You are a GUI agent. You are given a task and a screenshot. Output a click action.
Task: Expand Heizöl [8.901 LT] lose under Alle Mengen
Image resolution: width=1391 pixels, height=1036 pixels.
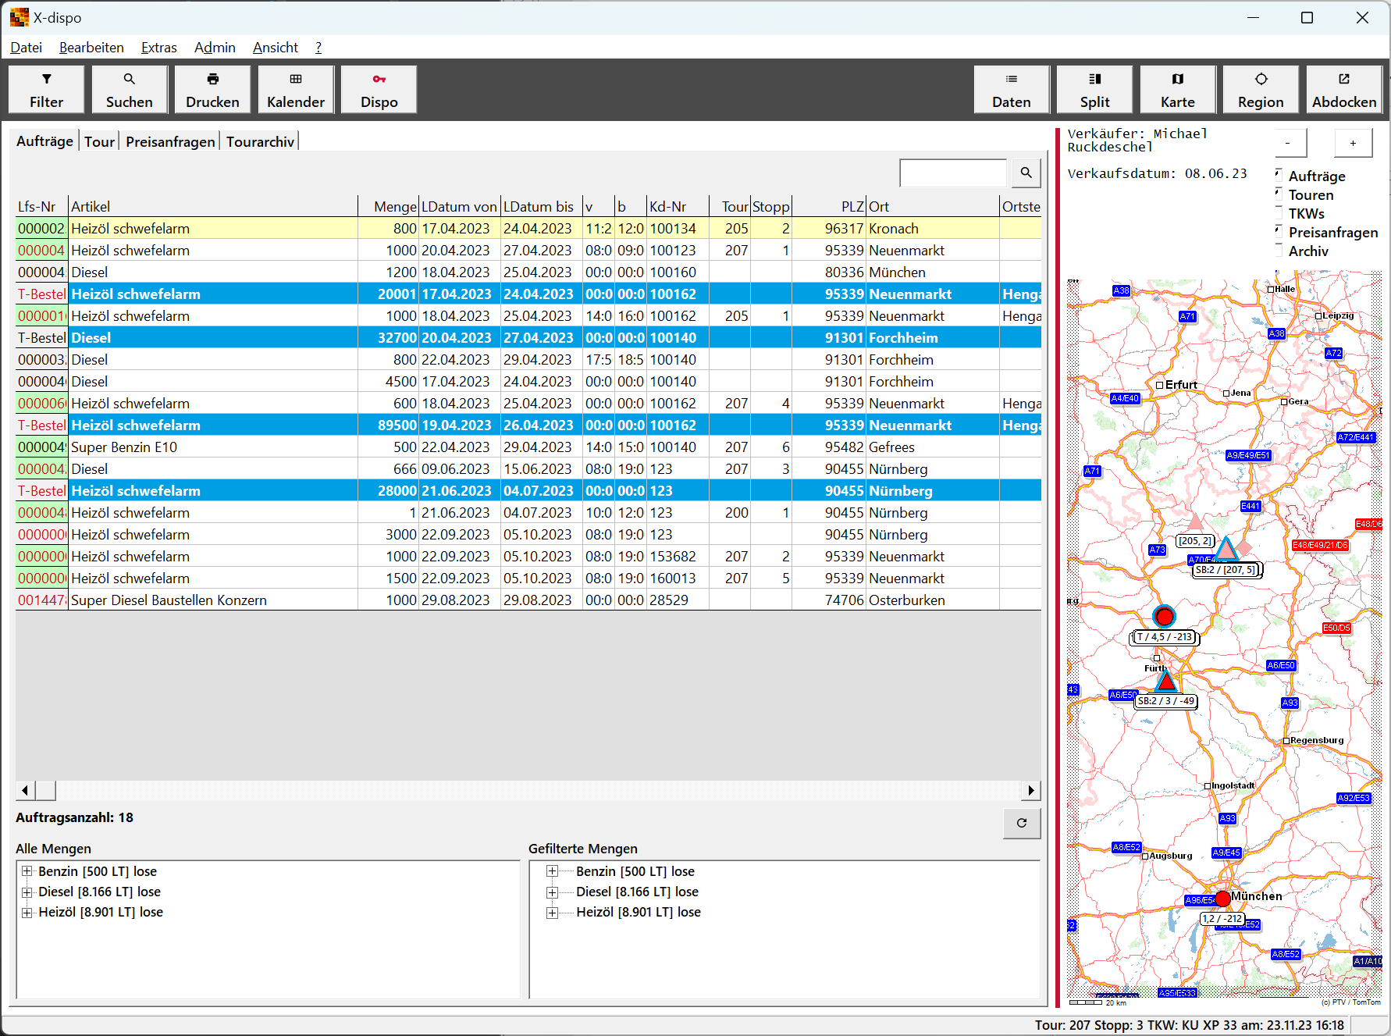[x=27, y=912]
